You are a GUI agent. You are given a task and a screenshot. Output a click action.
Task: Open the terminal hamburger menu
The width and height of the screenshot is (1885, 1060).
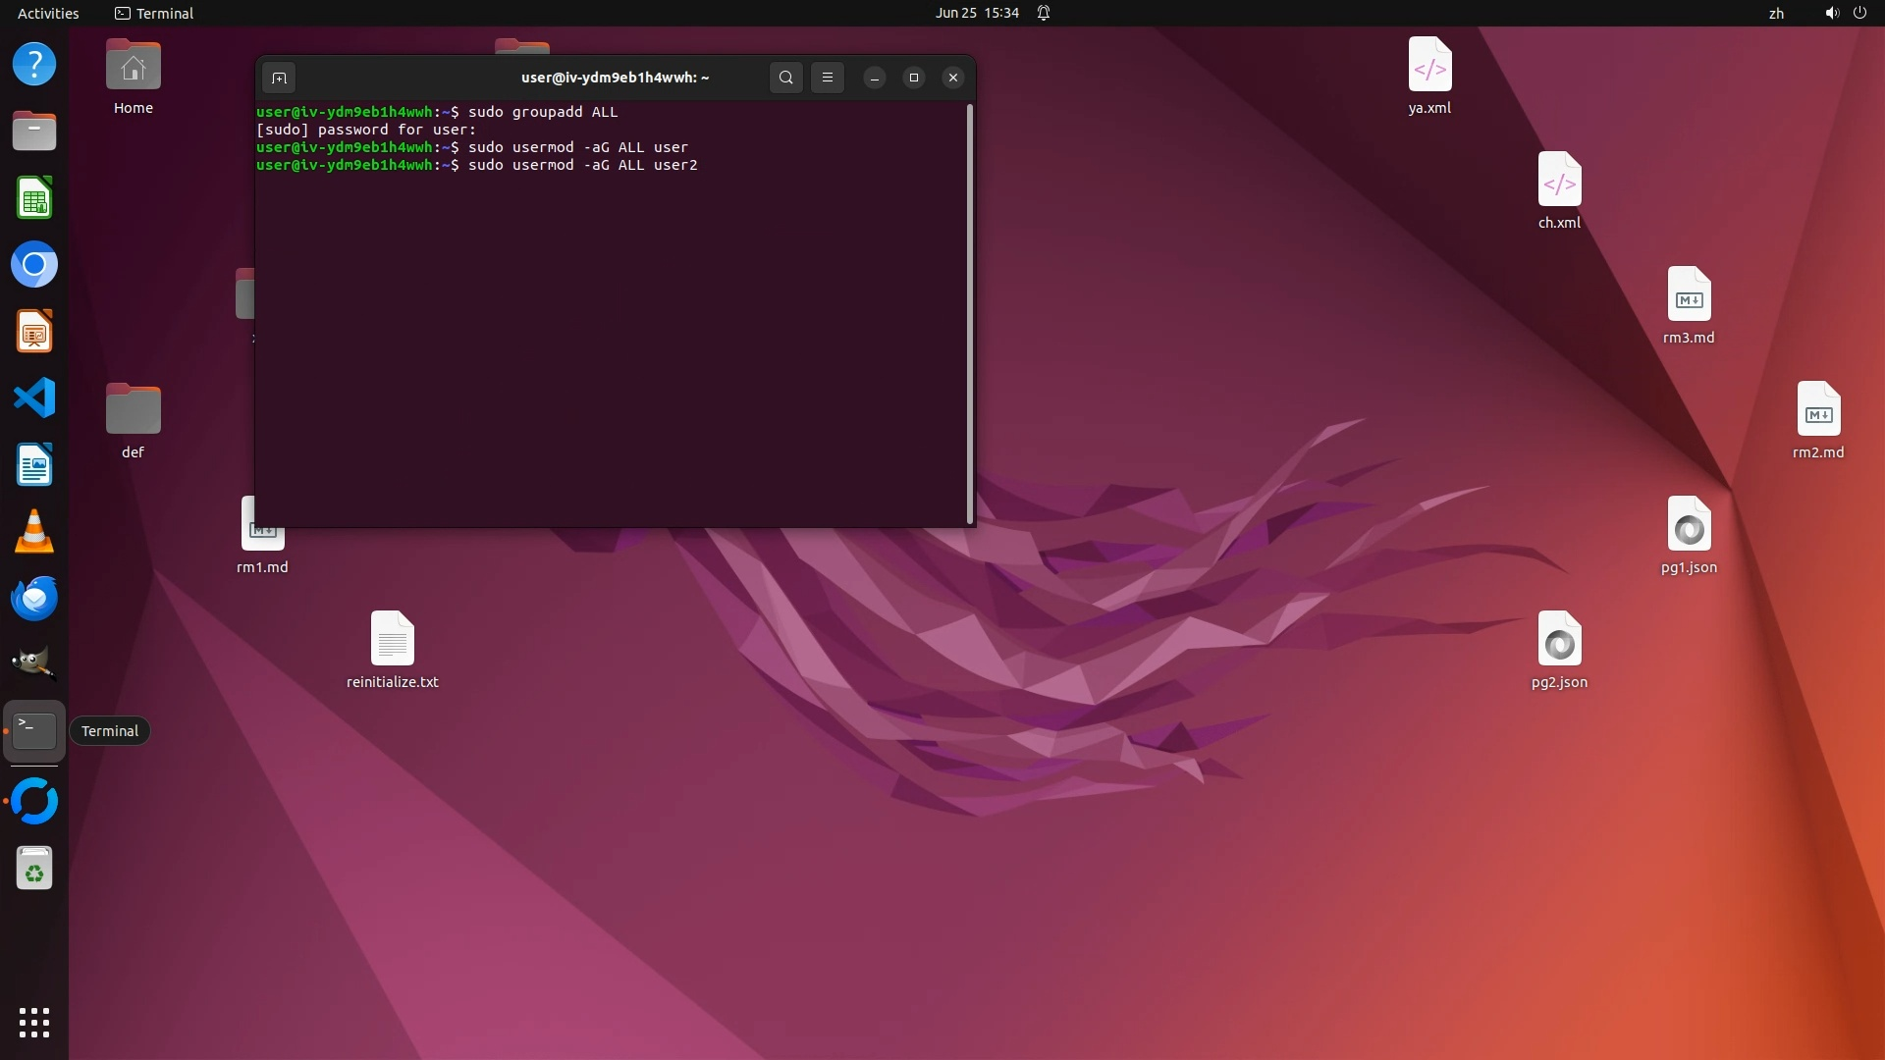828,78
